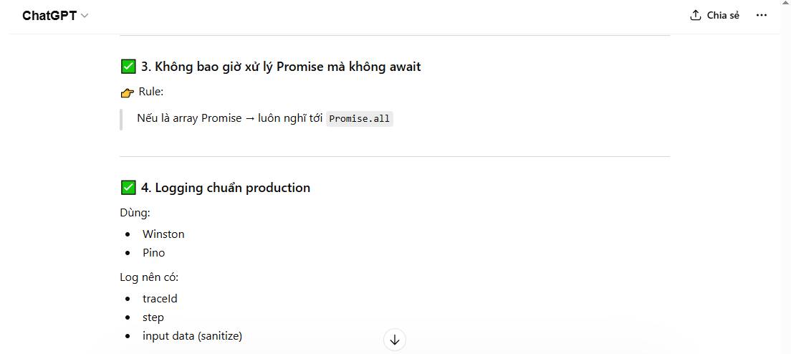Click the Pino list item
Screen dimensions: 791x354
click(x=153, y=253)
